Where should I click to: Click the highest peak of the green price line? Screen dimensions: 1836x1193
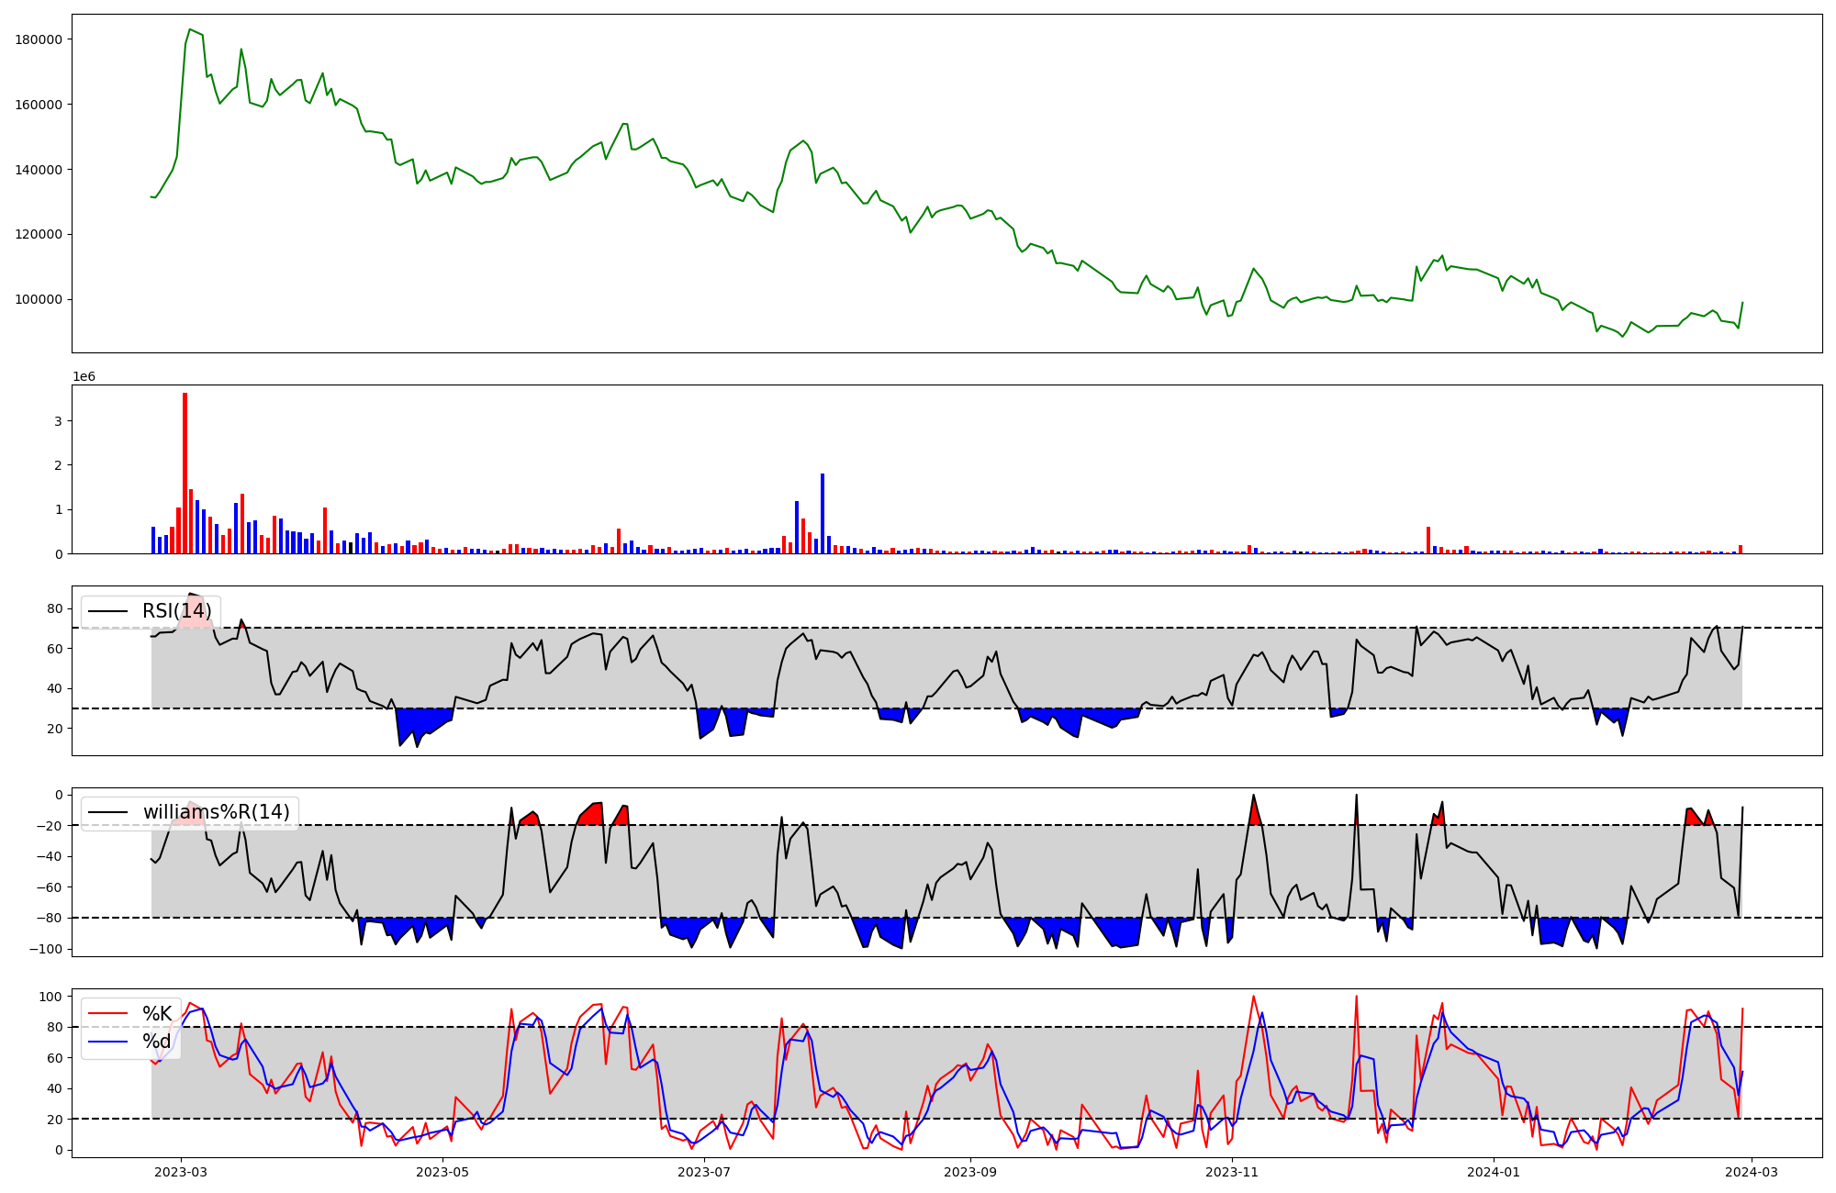point(190,29)
